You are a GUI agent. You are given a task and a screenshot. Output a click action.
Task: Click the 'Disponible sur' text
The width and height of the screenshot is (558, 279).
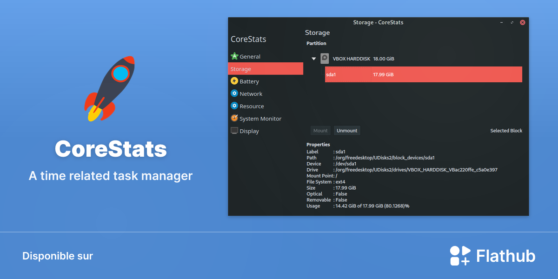(x=58, y=256)
